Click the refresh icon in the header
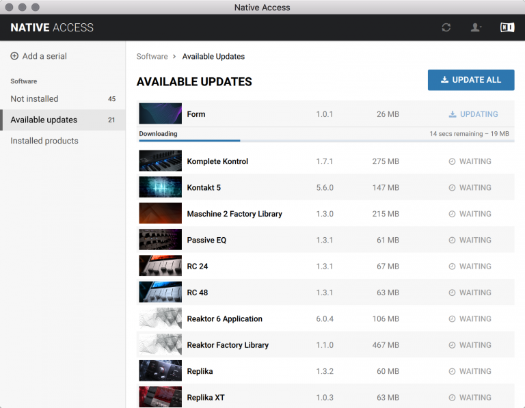 tap(446, 27)
